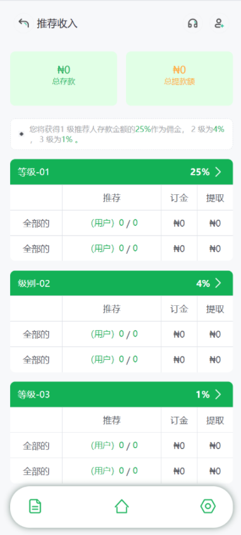Click the 推荐收入 page title
This screenshot has height=535, width=241.
[x=57, y=23]
